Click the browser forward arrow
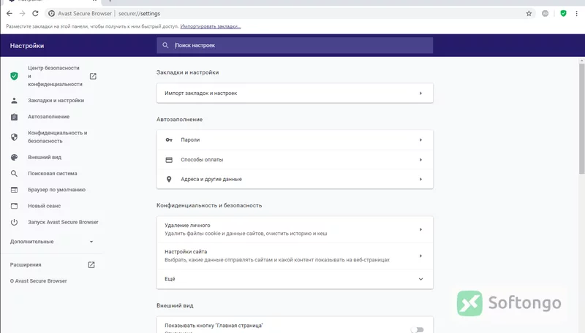Viewport: 585px width, 333px height. [23, 13]
